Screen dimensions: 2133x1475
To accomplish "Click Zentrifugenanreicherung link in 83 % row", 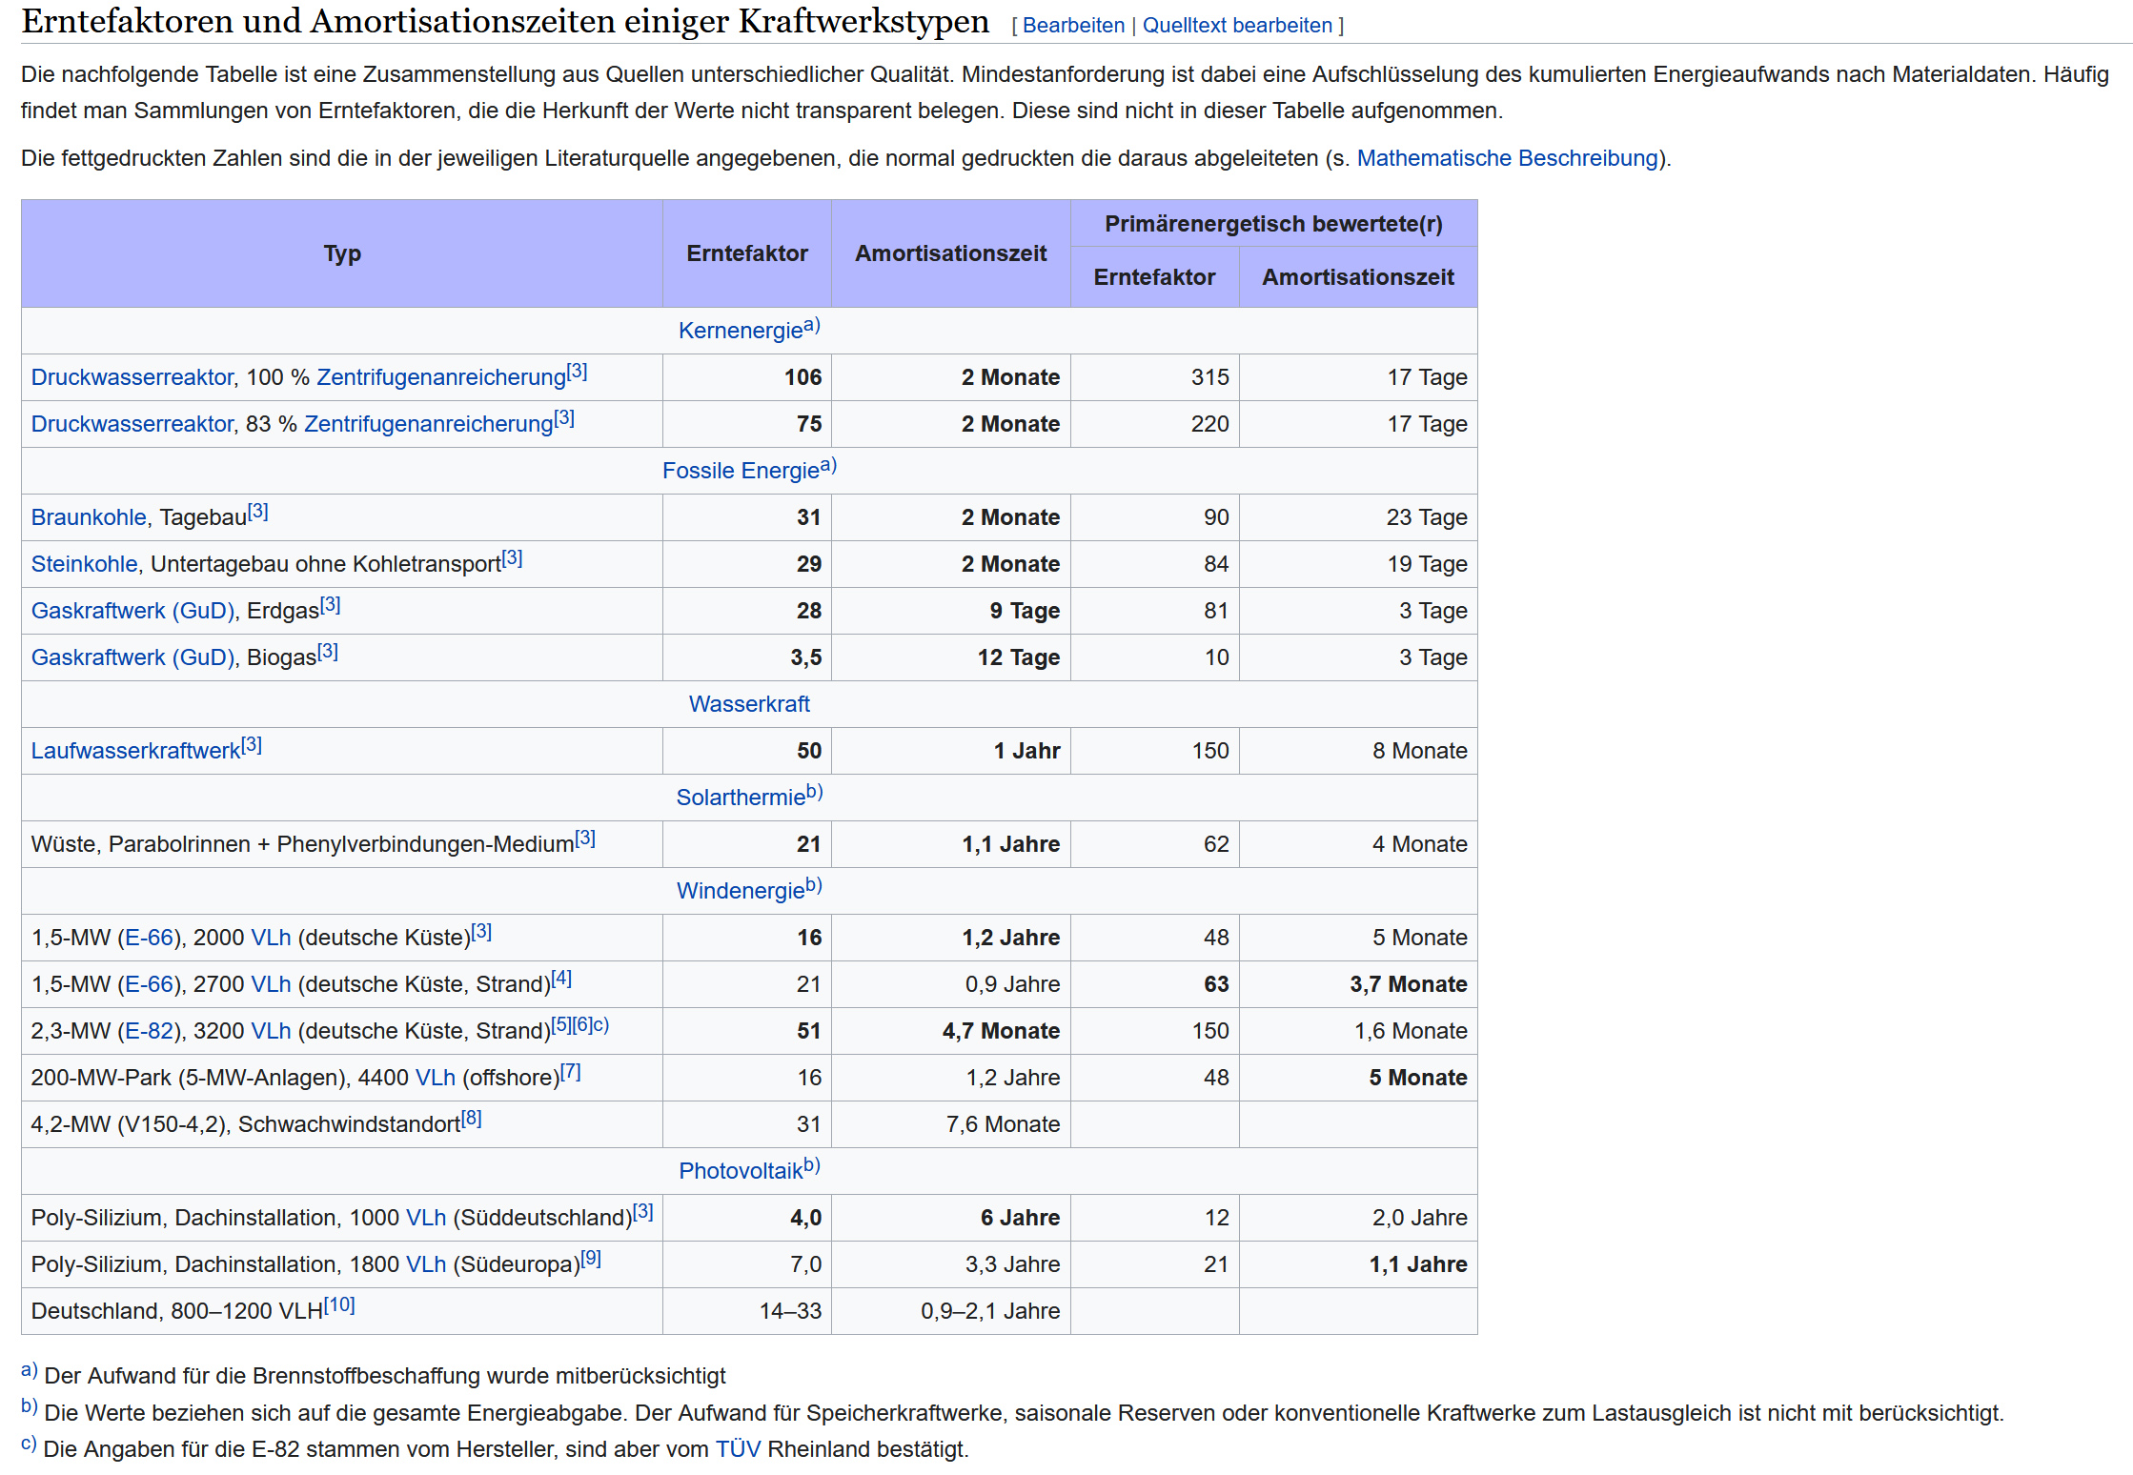I will pyautogui.click(x=428, y=424).
